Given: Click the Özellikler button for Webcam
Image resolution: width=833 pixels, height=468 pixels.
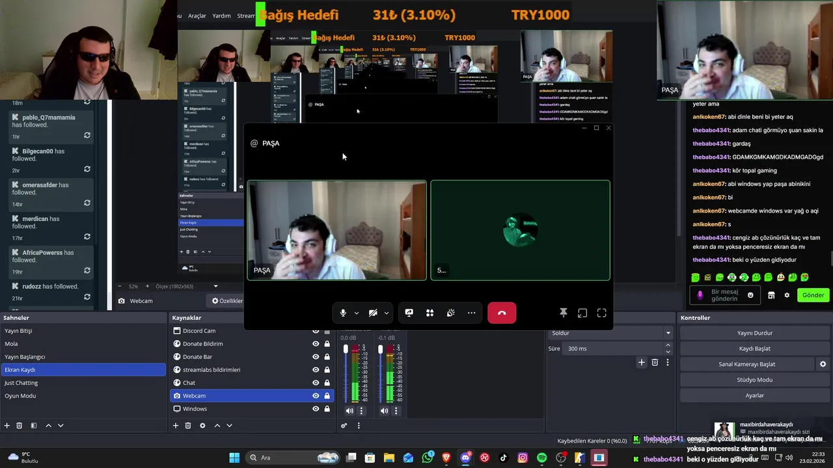Looking at the screenshot, I should pos(227,301).
